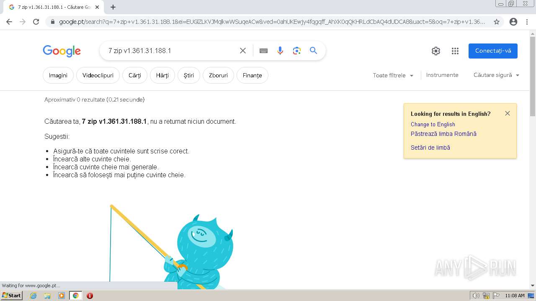The width and height of the screenshot is (536, 301).
Task: Go back to the previous page
Action: (x=9, y=22)
